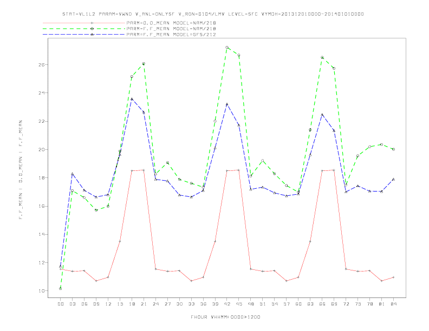The width and height of the screenshot is (429, 331).
Task: Click x-axis tick label 63
Action: pyautogui.click(x=310, y=304)
